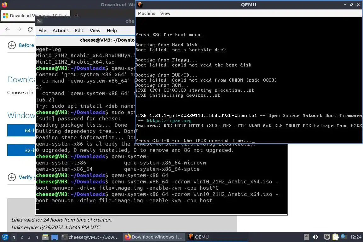
Task: Open the Lubuntu application menu launcher
Action: (5, 237)
